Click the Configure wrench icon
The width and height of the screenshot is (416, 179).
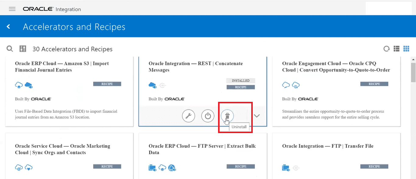coord(189,116)
